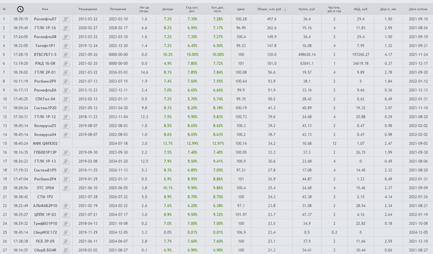This screenshot has width=433, height=254.
Task: Click the clock icon column header
Action: tap(21, 9)
